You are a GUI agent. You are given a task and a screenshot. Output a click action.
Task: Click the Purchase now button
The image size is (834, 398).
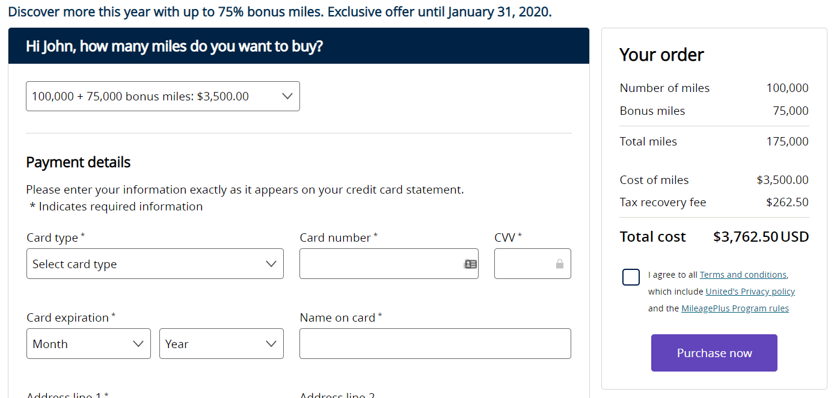point(714,353)
